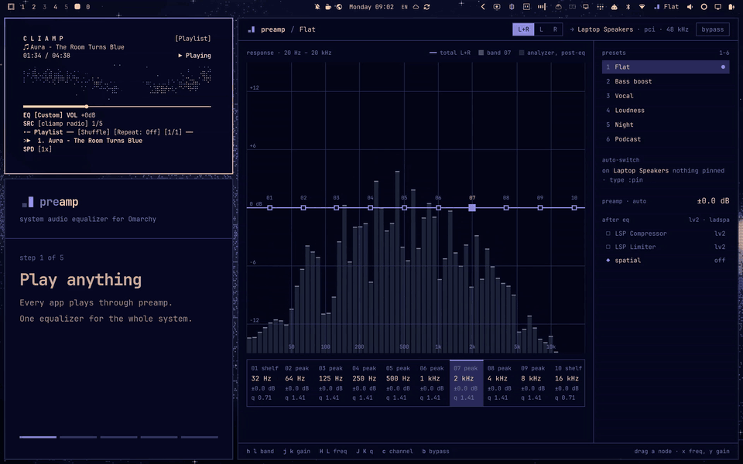Select the Night preset

(666, 125)
